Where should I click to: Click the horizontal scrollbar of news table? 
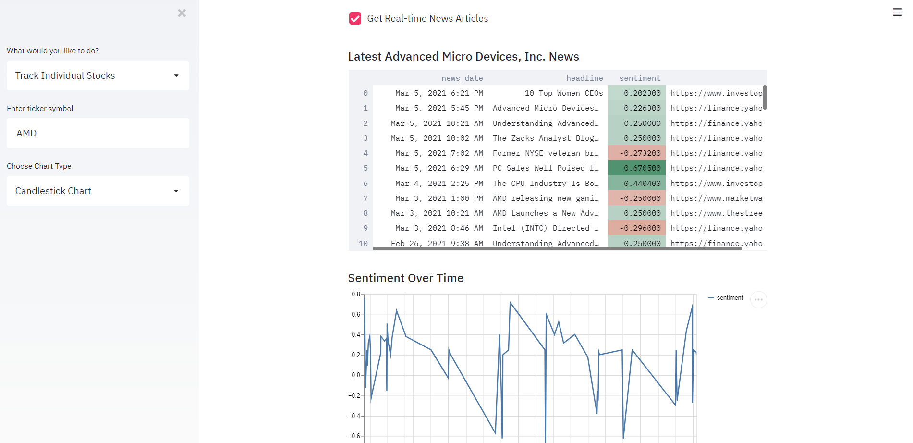[x=557, y=248]
